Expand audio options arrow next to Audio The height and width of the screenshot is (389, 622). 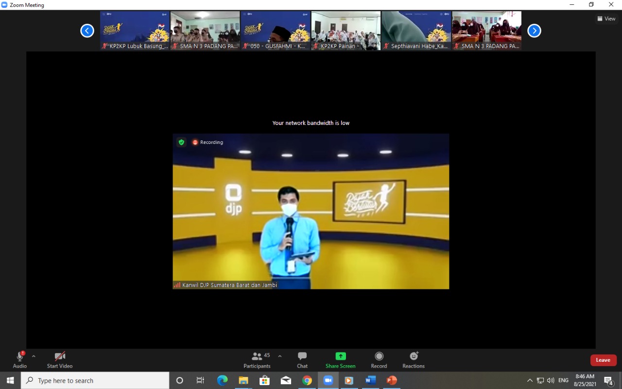34,356
